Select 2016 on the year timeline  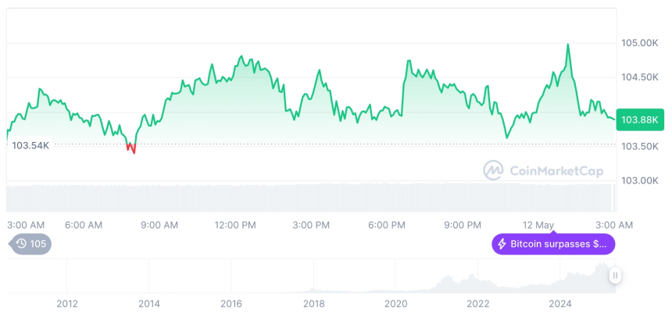point(231,304)
